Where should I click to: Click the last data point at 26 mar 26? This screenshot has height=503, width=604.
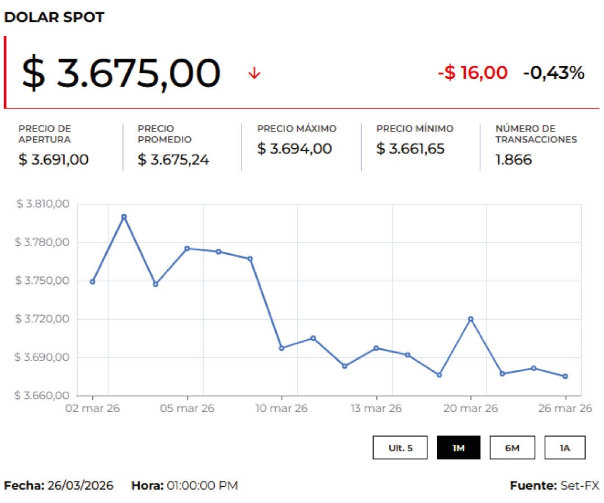tap(565, 376)
